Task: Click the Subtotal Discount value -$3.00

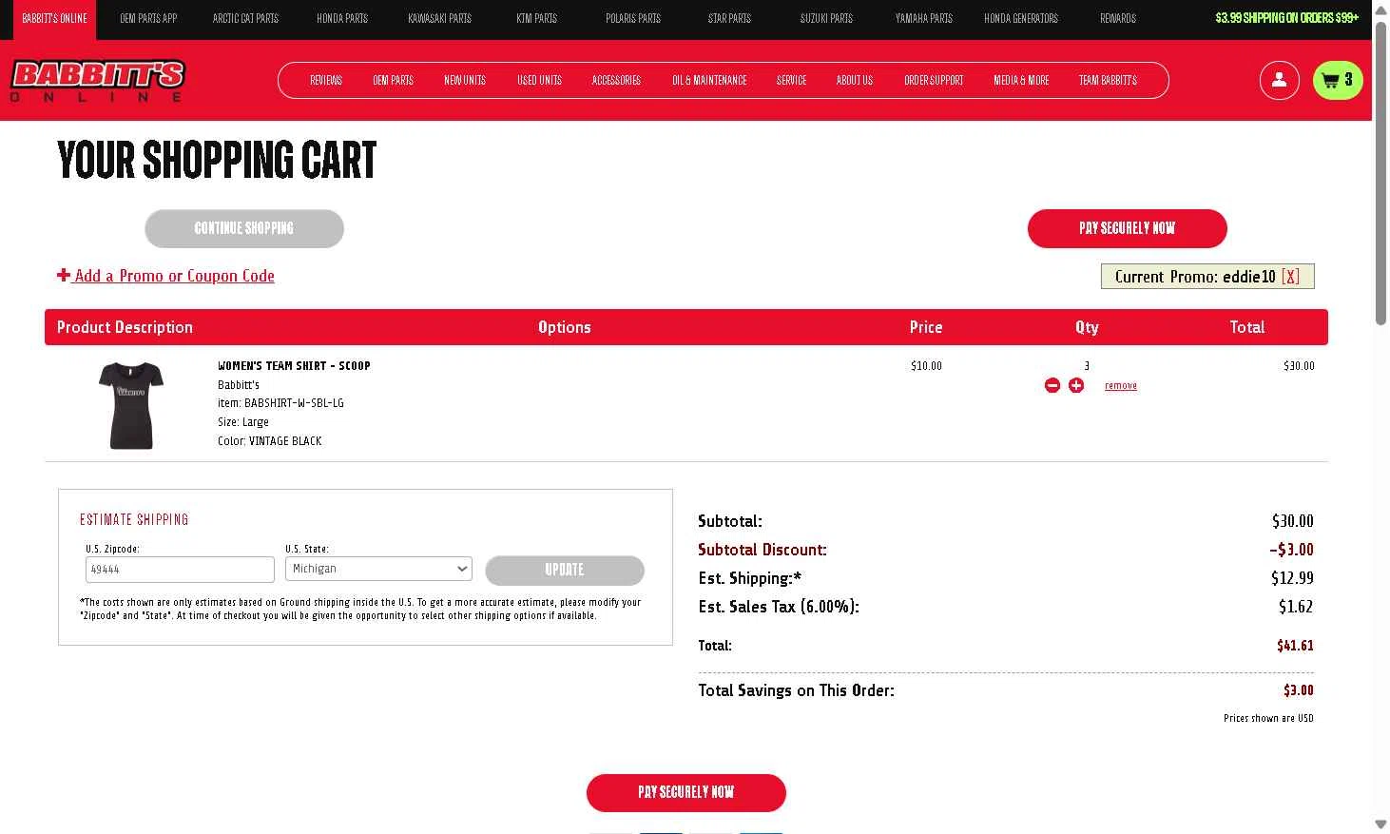Action: [x=1291, y=550]
